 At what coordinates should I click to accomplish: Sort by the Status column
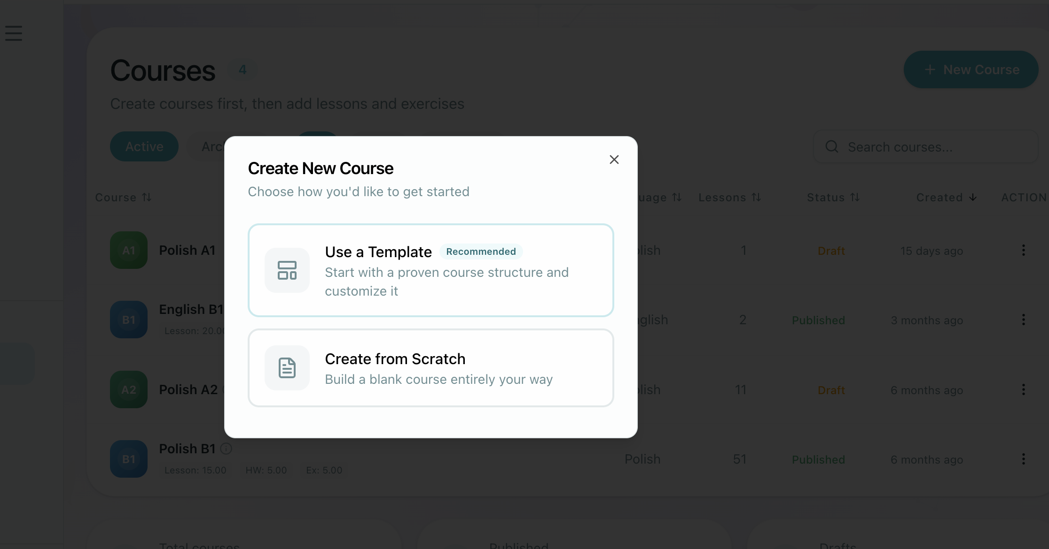click(833, 198)
